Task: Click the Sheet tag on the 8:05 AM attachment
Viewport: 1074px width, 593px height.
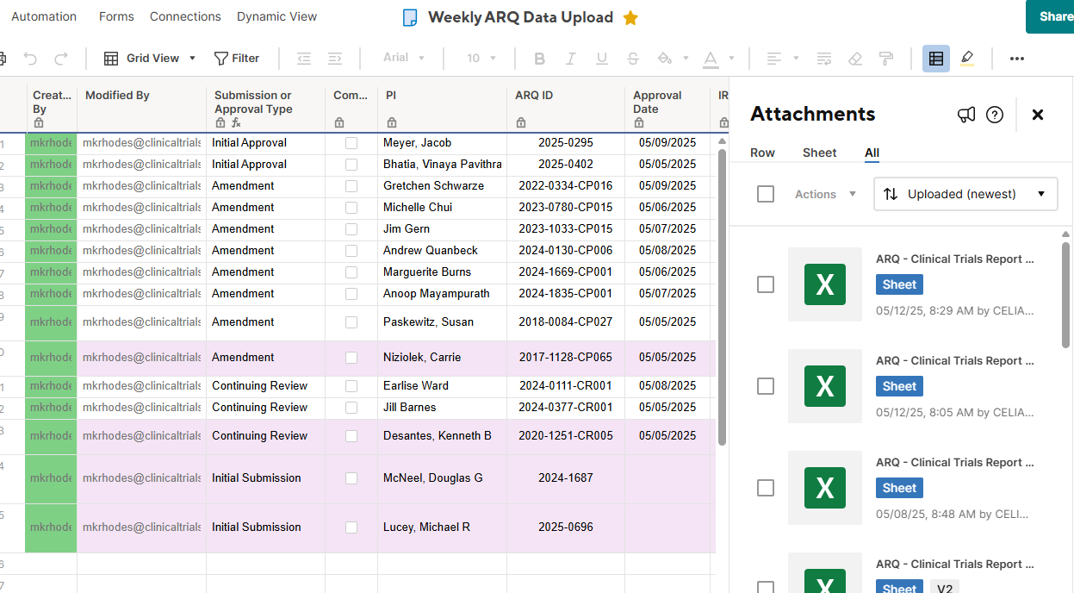Action: point(899,386)
